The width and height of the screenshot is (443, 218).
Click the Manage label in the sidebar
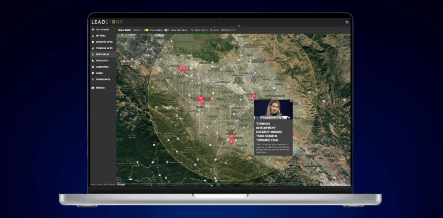click(x=100, y=88)
